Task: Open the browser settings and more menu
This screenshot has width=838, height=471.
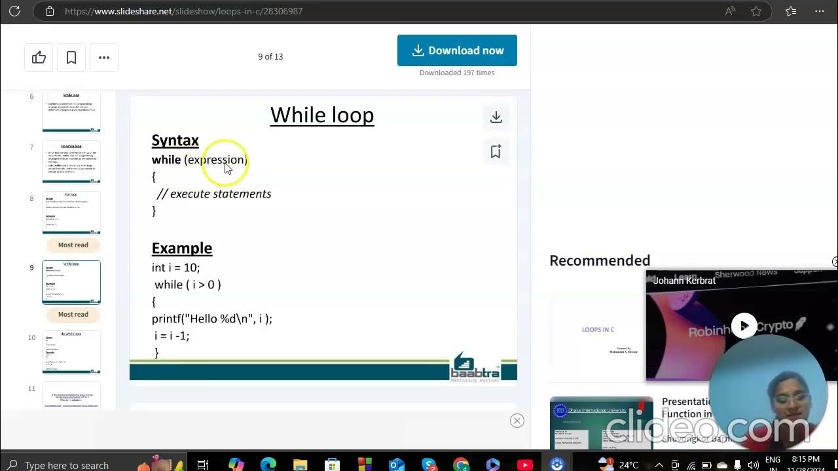Action: (820, 11)
